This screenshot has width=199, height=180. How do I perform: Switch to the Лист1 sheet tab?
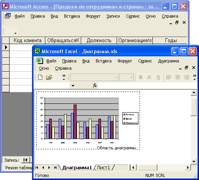point(103,167)
